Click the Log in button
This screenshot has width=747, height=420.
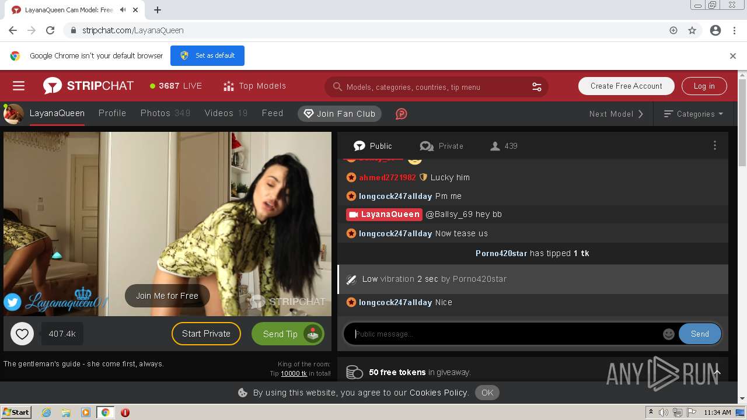tap(704, 86)
